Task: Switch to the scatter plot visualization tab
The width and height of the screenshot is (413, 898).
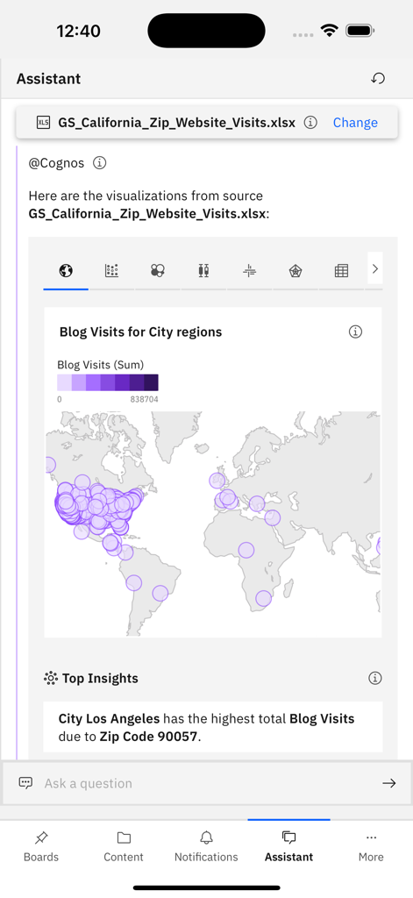Action: (111, 270)
